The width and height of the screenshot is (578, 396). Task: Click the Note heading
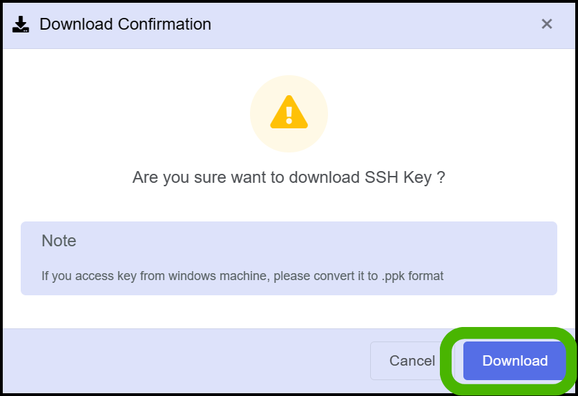(x=59, y=241)
